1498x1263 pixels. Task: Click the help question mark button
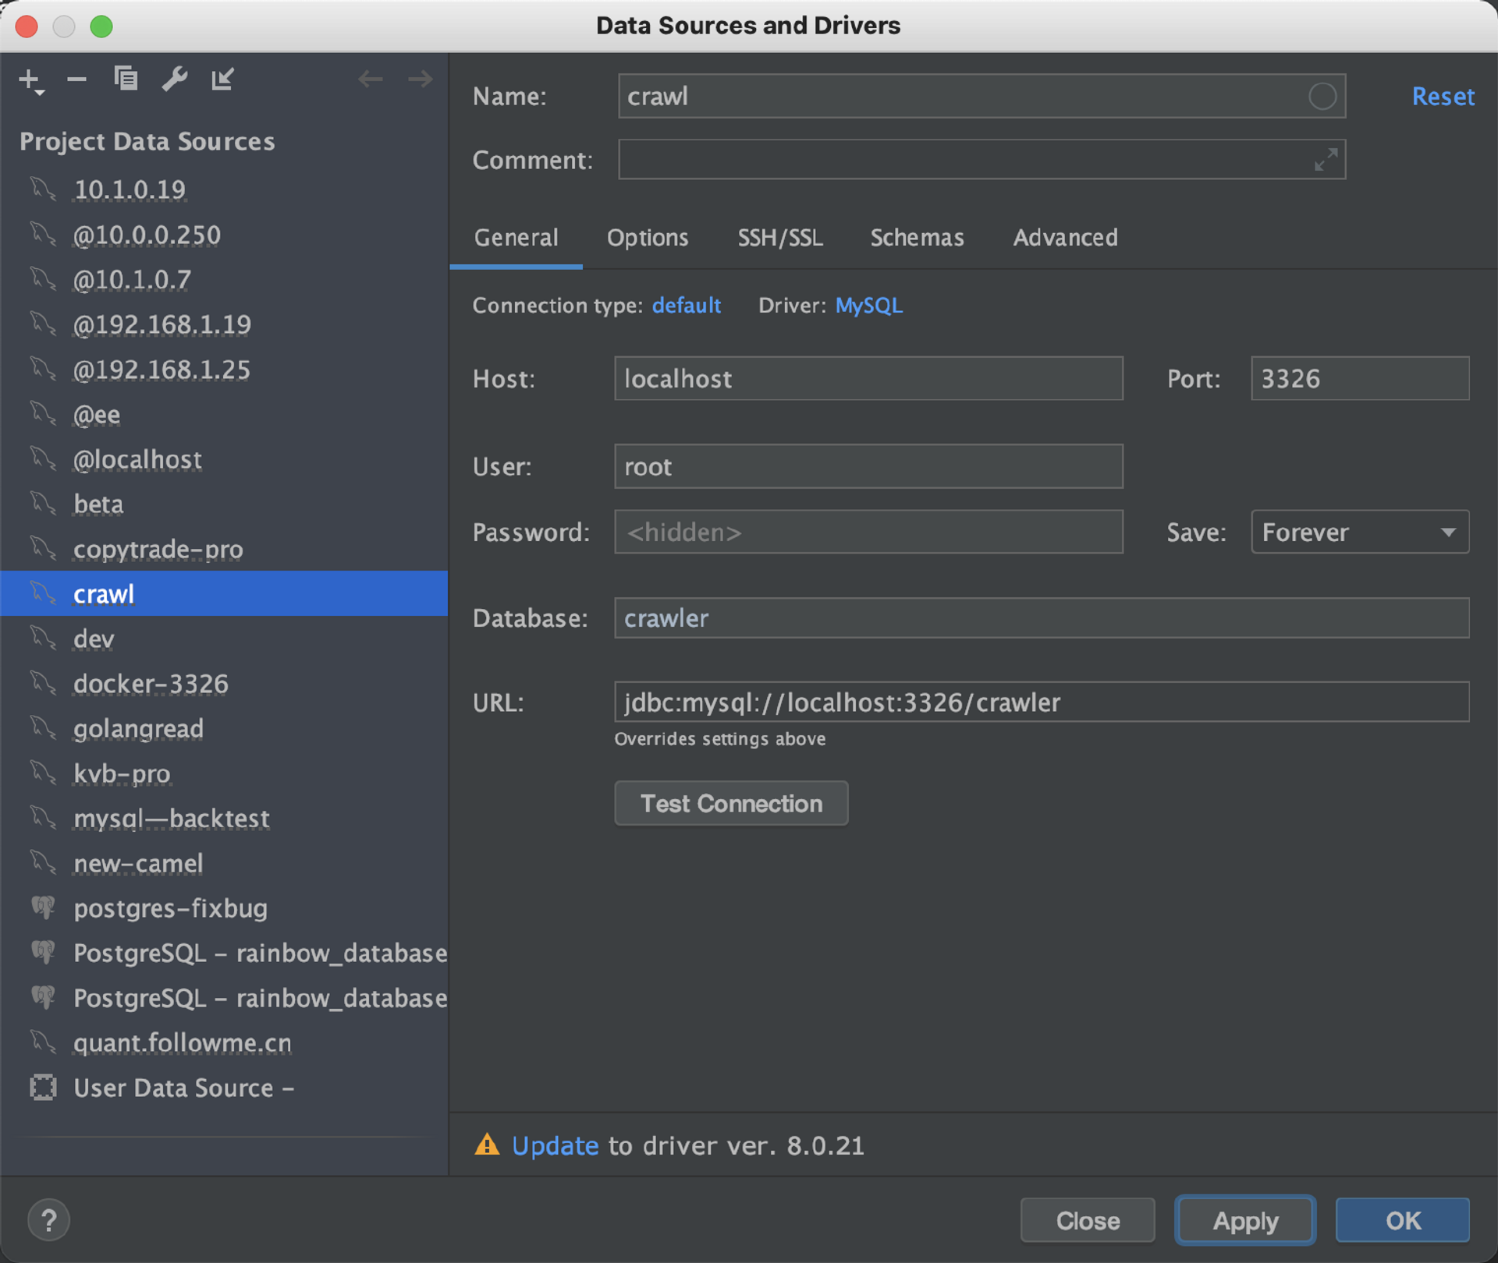pyautogui.click(x=48, y=1220)
